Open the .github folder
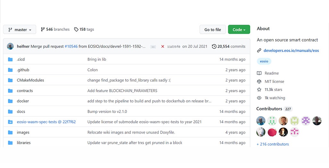Viewport: 329px width, 168px height. coord(23,70)
